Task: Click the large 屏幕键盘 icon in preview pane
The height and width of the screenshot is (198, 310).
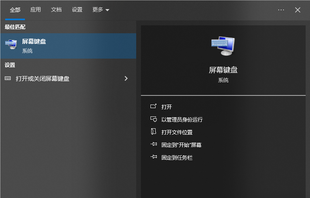Action: [223, 46]
